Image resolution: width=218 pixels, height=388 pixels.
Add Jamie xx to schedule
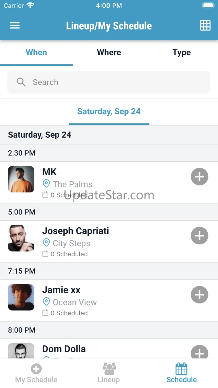[x=199, y=295]
